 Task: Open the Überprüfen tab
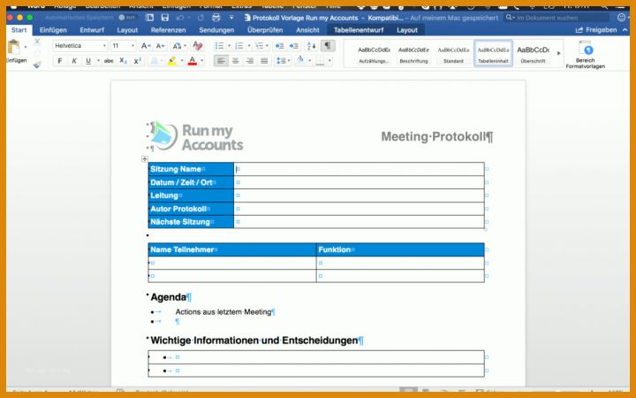(265, 30)
